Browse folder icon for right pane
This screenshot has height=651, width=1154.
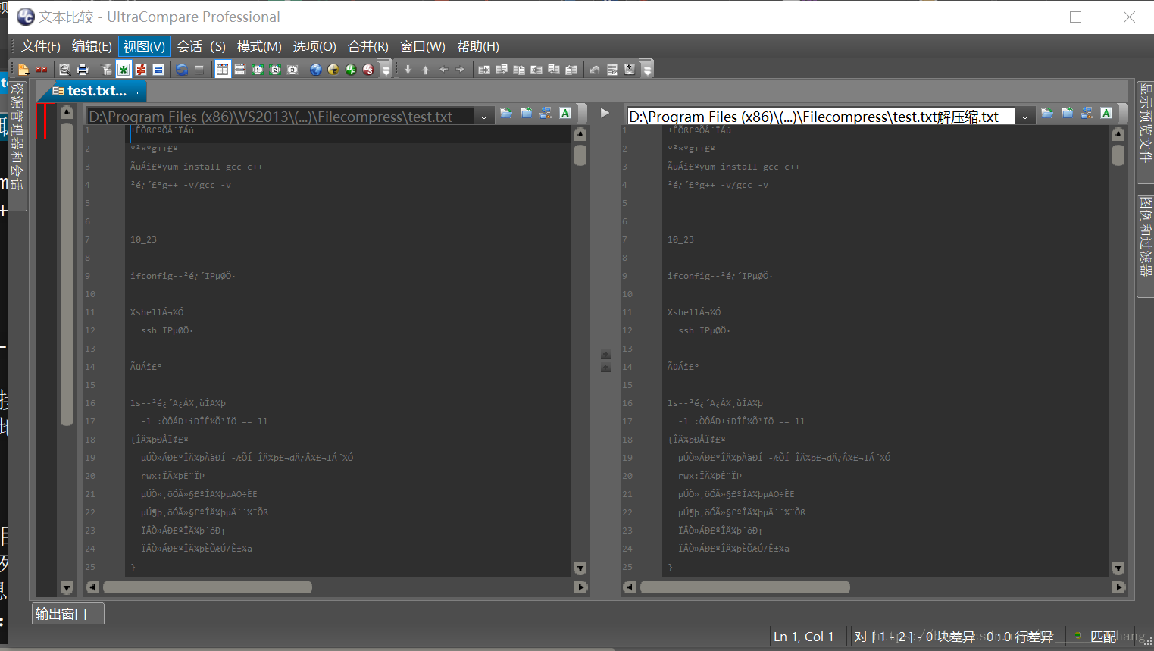point(1068,114)
